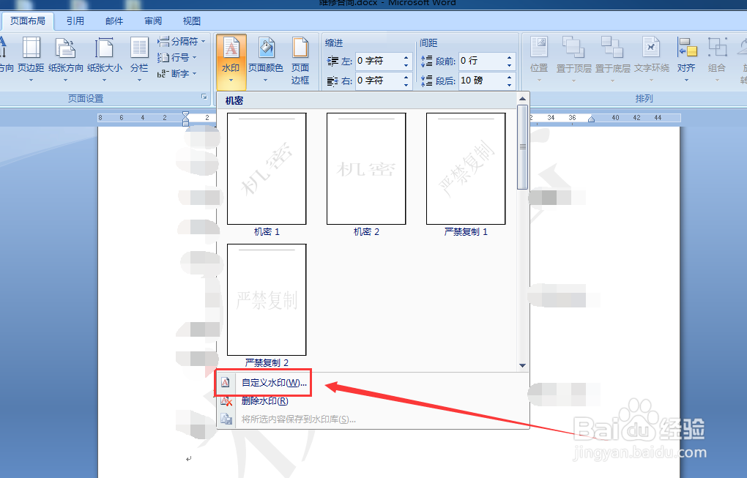Increase right indent with up stepper
Viewport: 747px width, 478px height.
coord(406,77)
